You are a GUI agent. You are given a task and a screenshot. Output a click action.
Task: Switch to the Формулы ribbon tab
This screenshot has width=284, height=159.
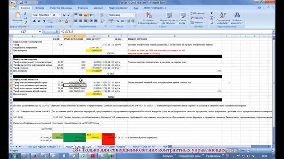pos(83,8)
